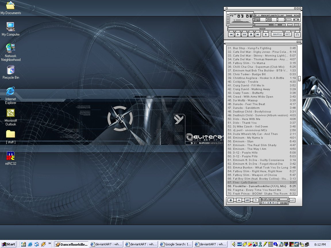Expand quick launch overflow chevron
The width and height of the screenshot is (331, 248).
[x=50, y=243]
